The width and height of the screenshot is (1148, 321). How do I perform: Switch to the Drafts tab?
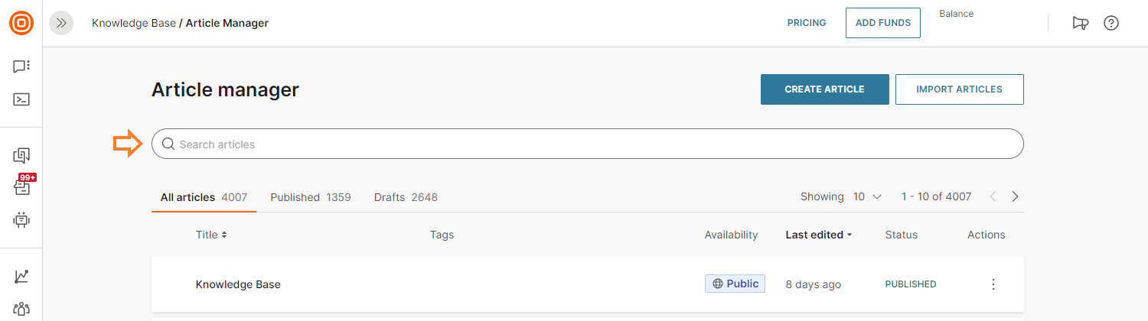[406, 197]
